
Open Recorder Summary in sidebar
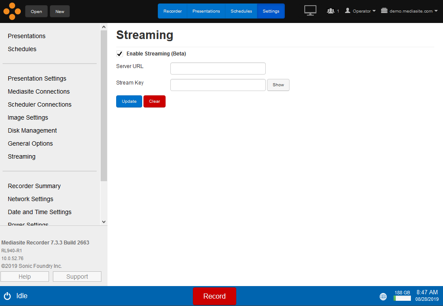click(x=34, y=186)
